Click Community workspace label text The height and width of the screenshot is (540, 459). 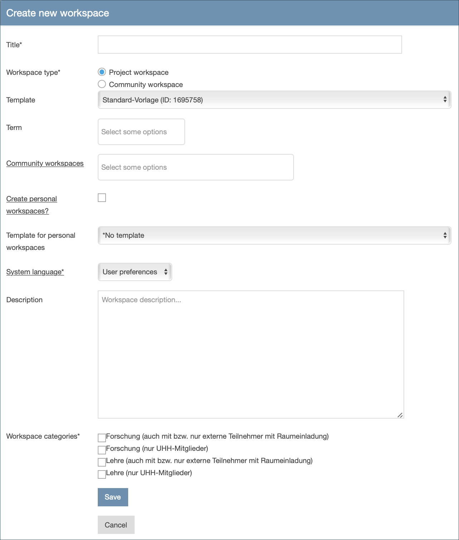pos(146,85)
